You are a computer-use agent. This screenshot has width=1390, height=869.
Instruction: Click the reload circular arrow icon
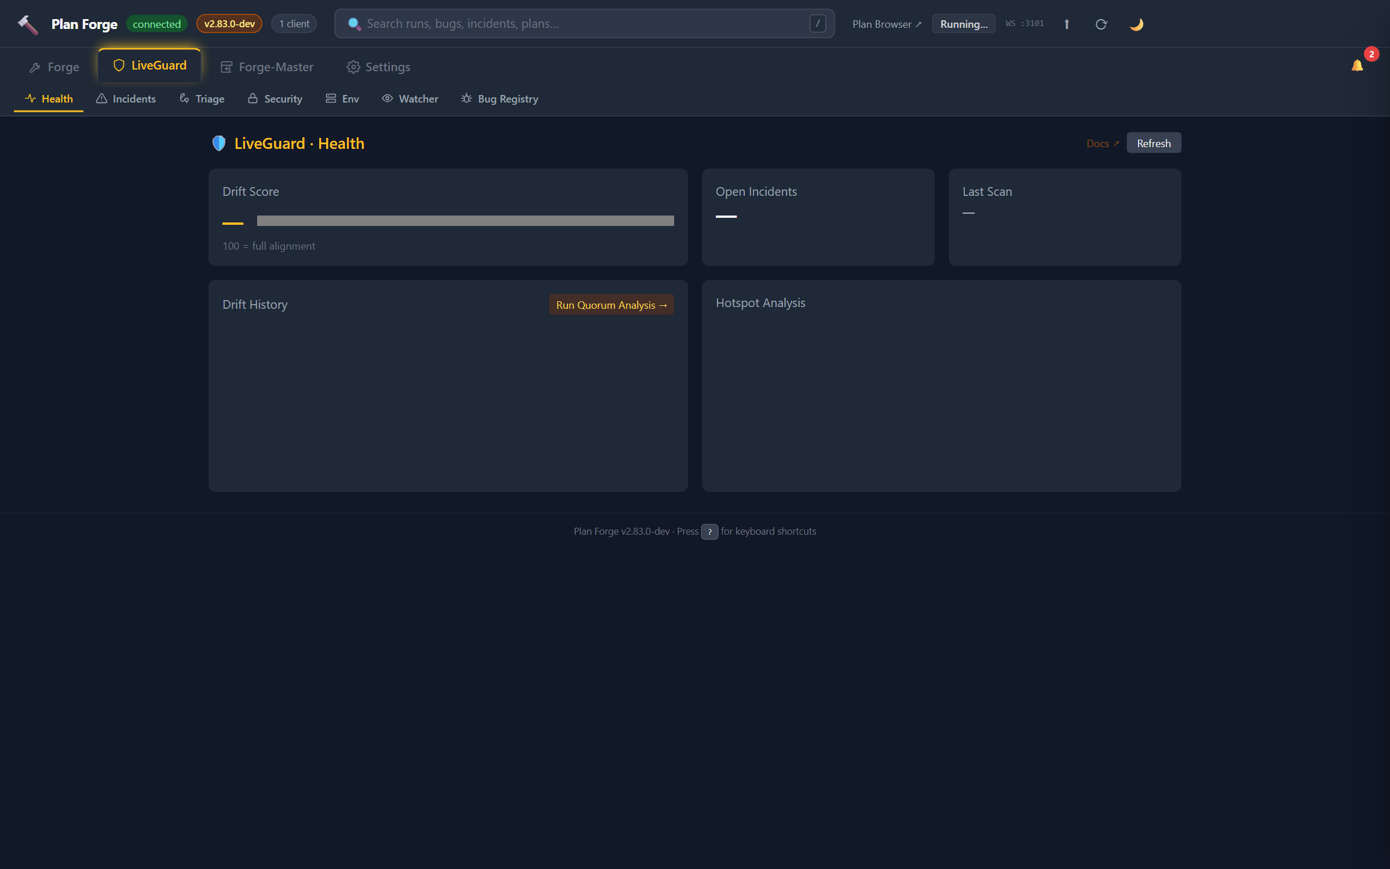[1101, 24]
